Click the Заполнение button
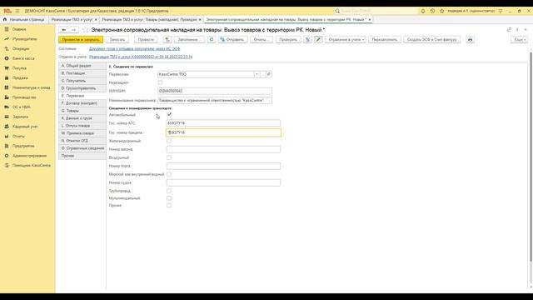Image resolution: width=533 pixels, height=300 pixels. 189,39
